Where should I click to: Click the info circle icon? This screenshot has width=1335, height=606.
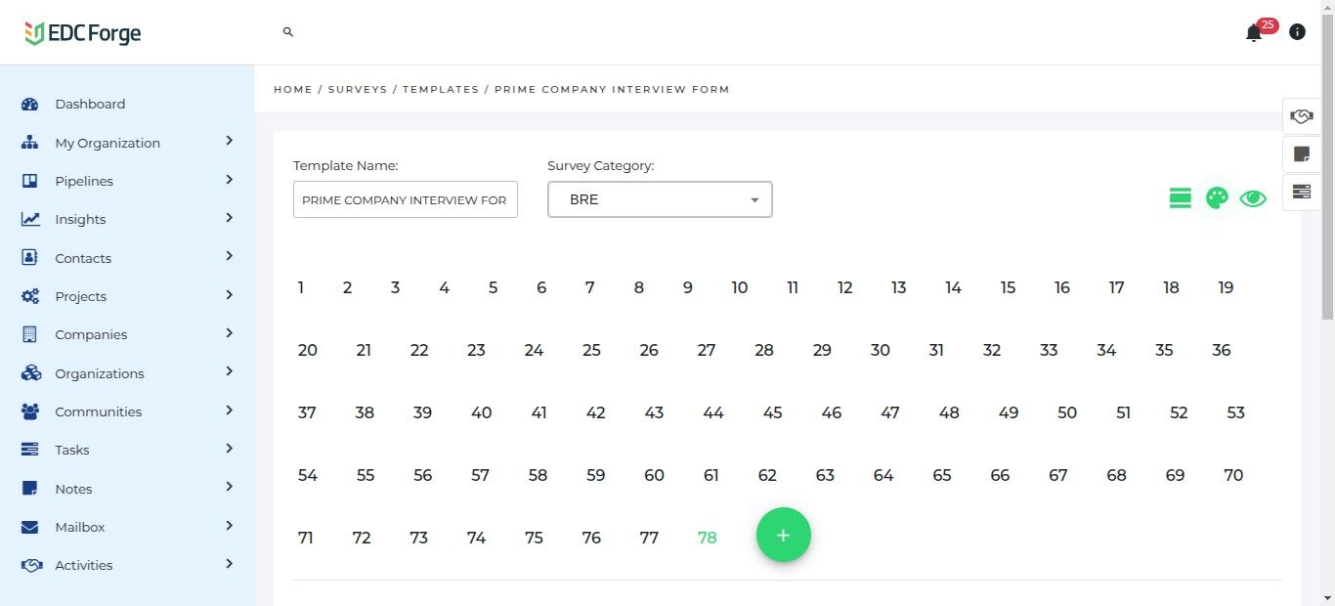[1297, 32]
